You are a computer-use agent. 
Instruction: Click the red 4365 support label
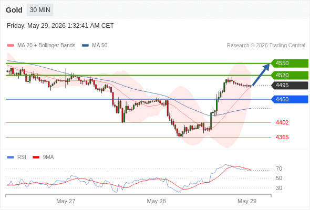point(282,137)
